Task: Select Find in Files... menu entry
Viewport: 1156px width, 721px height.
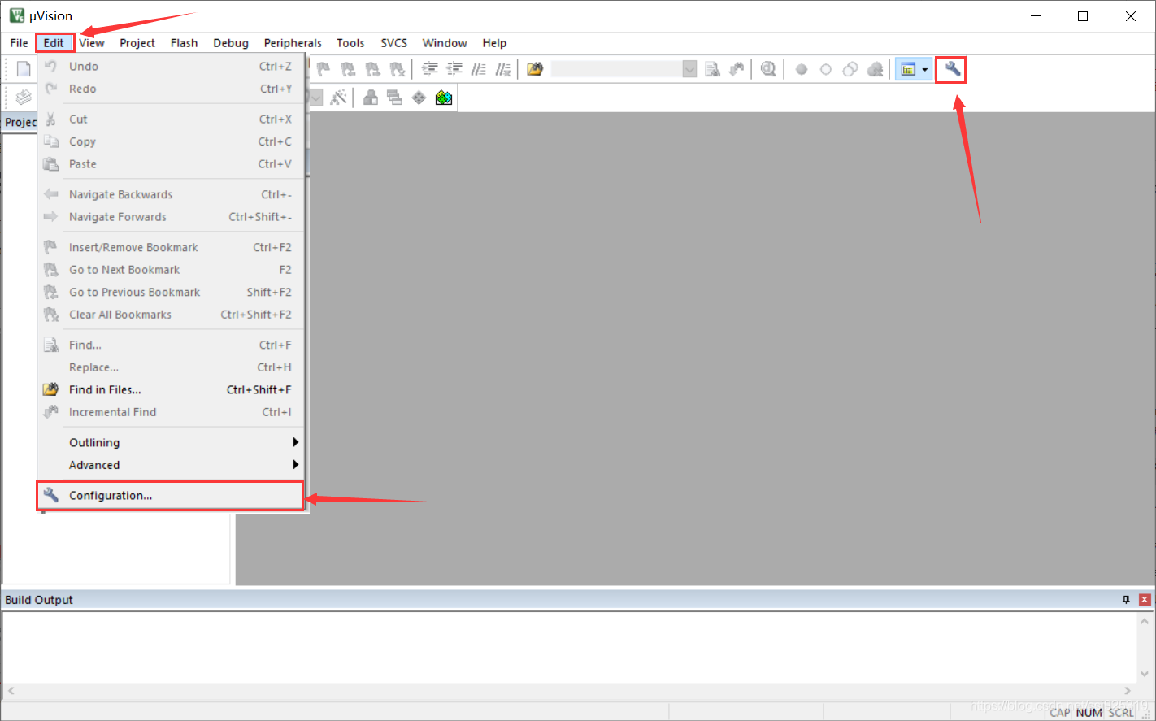Action: coord(170,390)
